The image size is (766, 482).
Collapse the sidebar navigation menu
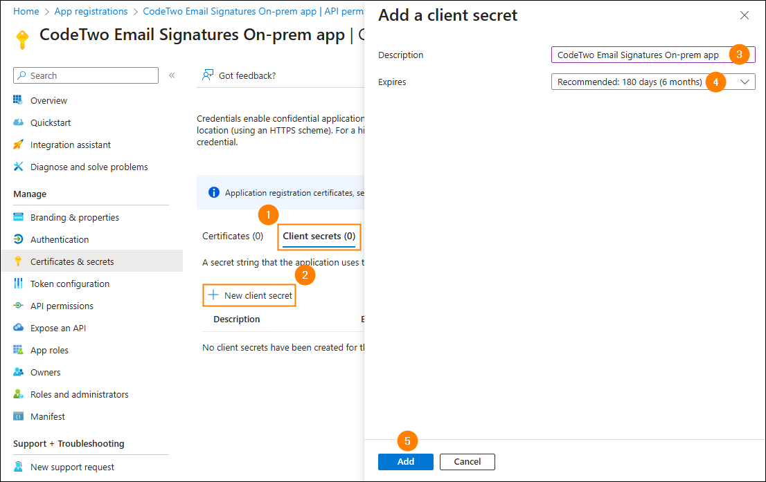[172, 75]
